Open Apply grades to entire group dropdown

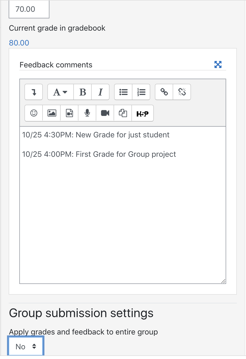pos(26,346)
